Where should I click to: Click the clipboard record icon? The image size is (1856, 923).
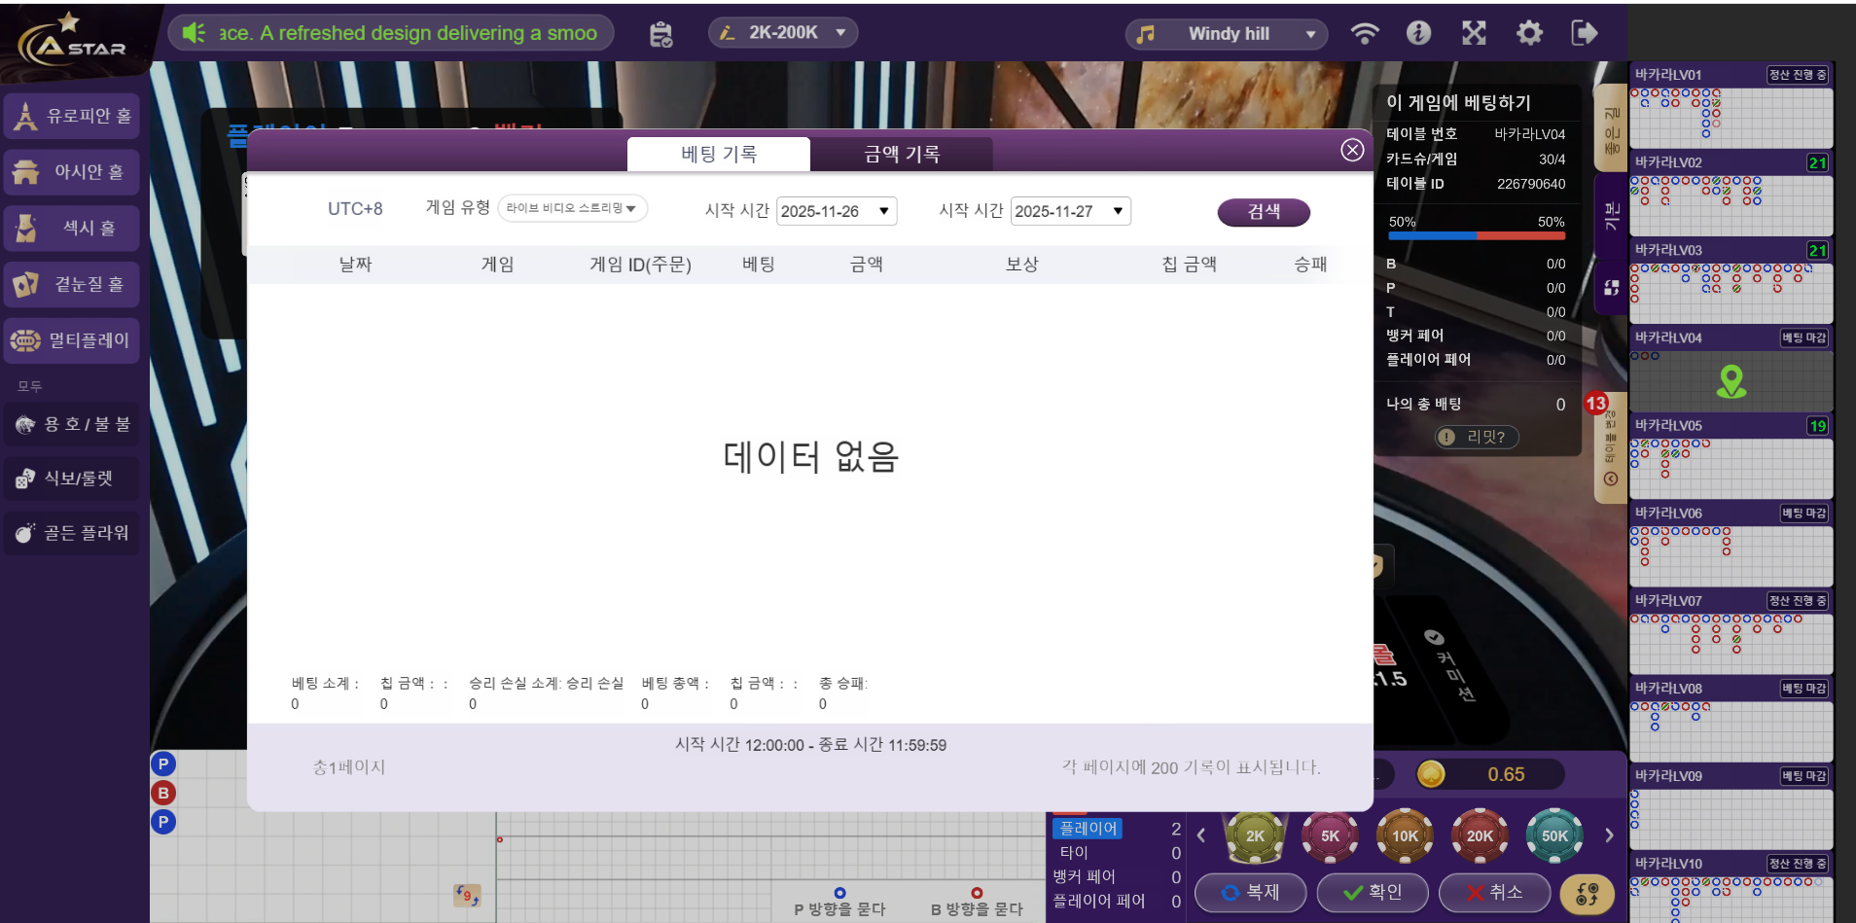[x=661, y=34]
